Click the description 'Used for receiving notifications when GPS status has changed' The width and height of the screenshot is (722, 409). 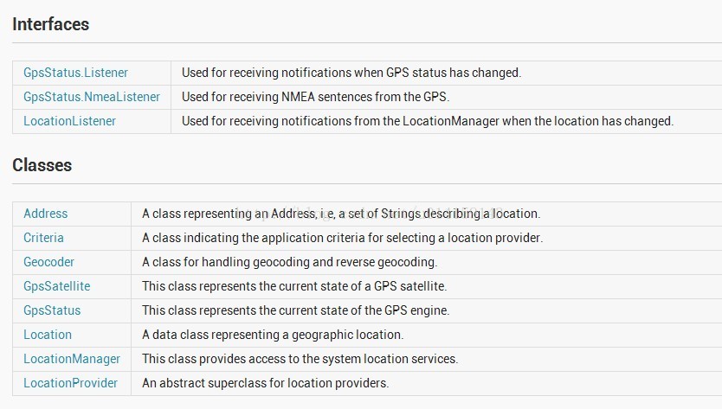[x=351, y=73]
